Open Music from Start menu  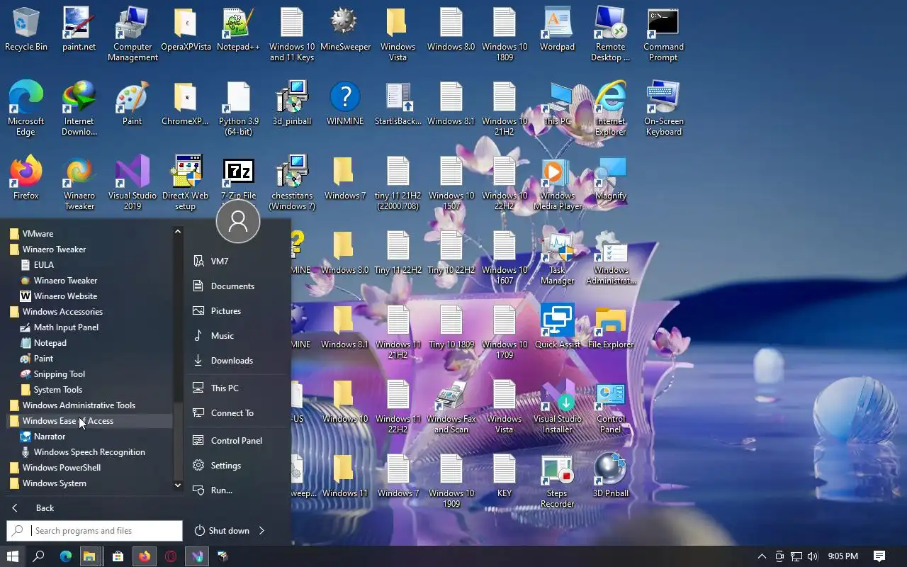pos(236,336)
